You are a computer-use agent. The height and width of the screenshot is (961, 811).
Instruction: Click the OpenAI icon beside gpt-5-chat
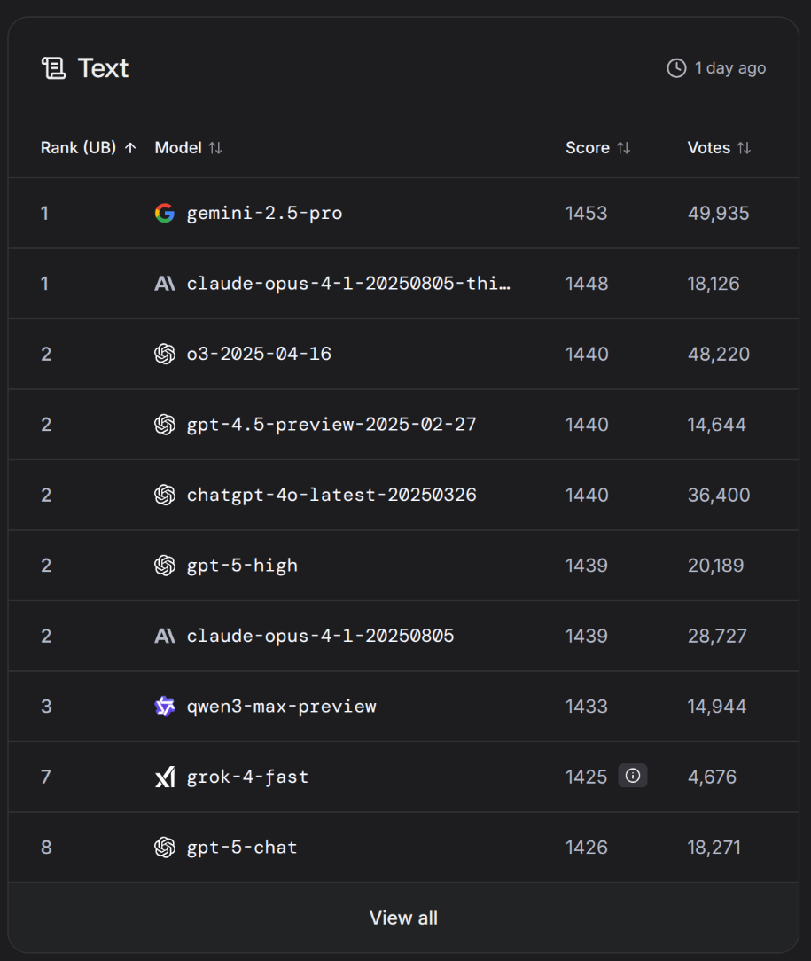(165, 848)
